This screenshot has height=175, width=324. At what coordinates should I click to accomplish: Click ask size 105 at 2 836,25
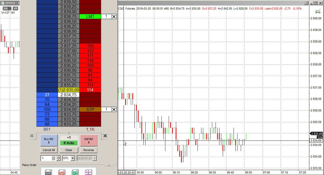click(x=90, y=65)
